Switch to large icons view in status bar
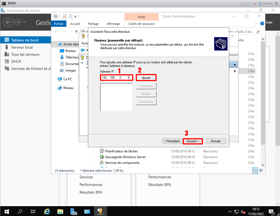The image size is (280, 216). pos(261,170)
